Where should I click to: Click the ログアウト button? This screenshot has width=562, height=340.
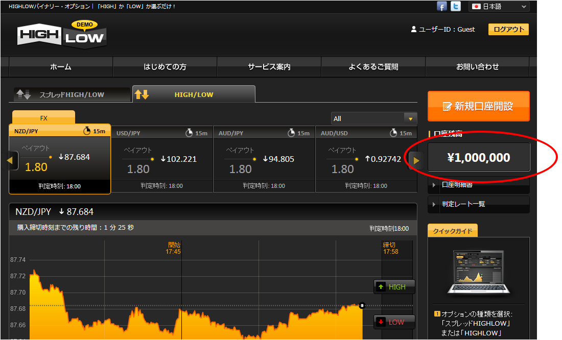tap(508, 29)
